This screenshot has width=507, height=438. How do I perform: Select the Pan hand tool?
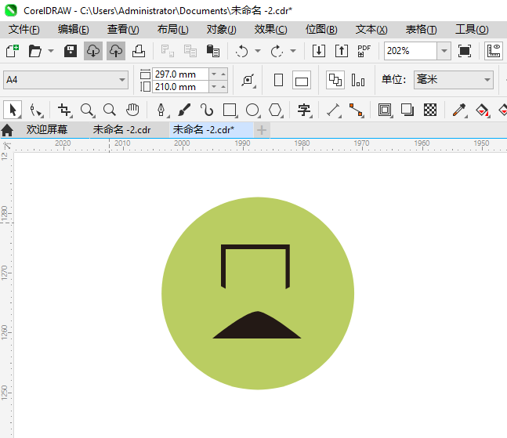[132, 110]
